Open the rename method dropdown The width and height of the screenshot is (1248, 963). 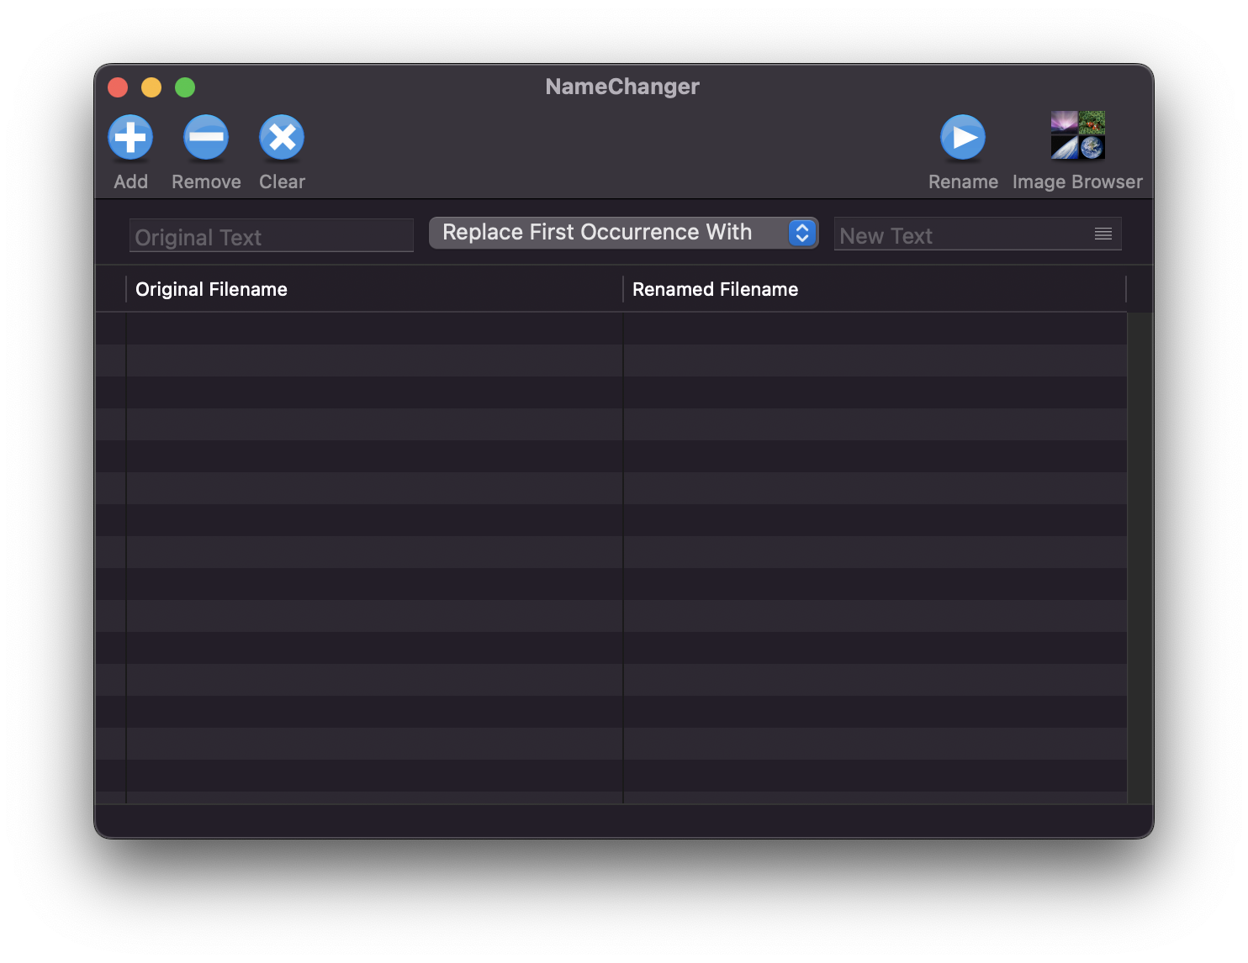tap(623, 232)
